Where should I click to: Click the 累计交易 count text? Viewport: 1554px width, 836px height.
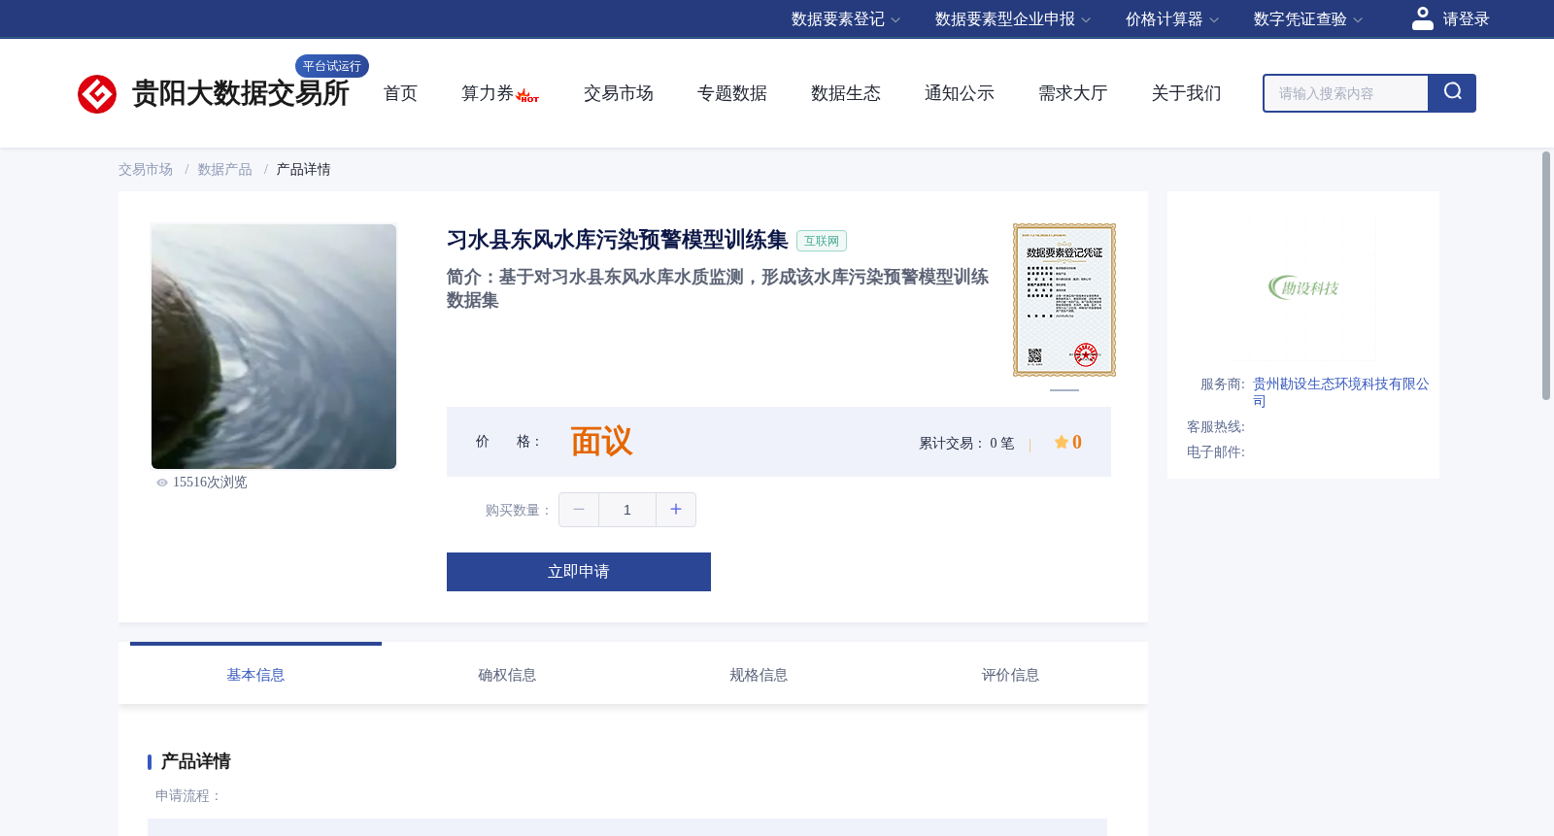pyautogui.click(x=966, y=443)
